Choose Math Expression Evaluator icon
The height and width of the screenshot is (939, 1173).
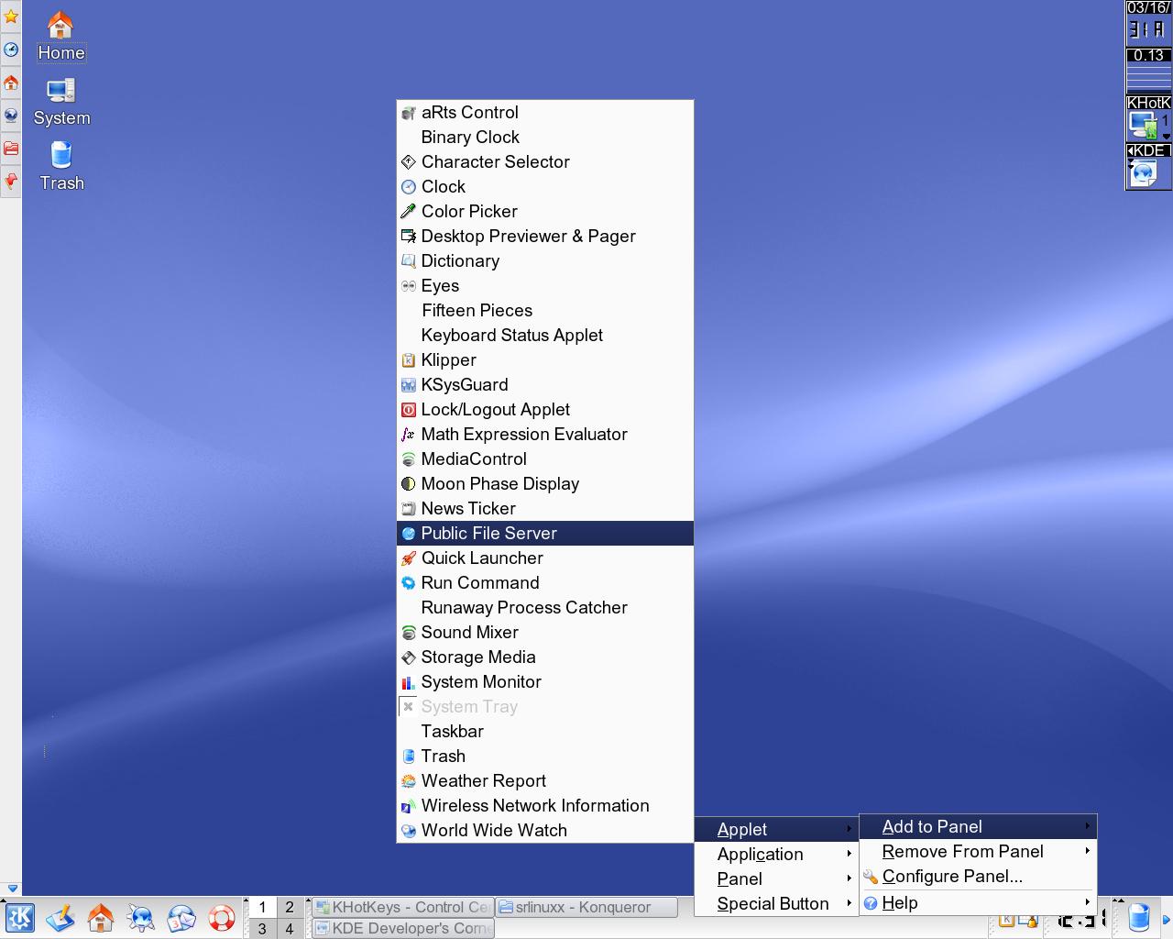point(409,435)
